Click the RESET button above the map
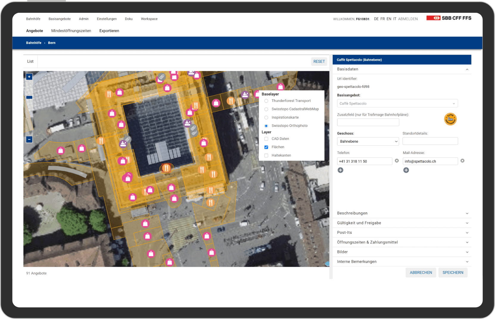This screenshot has height=319, width=495. 319,61
